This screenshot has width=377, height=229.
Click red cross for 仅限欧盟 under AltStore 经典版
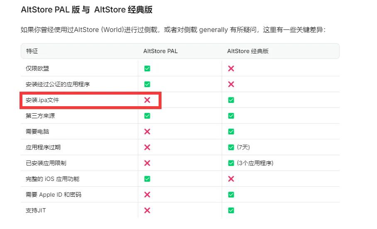tap(231, 68)
